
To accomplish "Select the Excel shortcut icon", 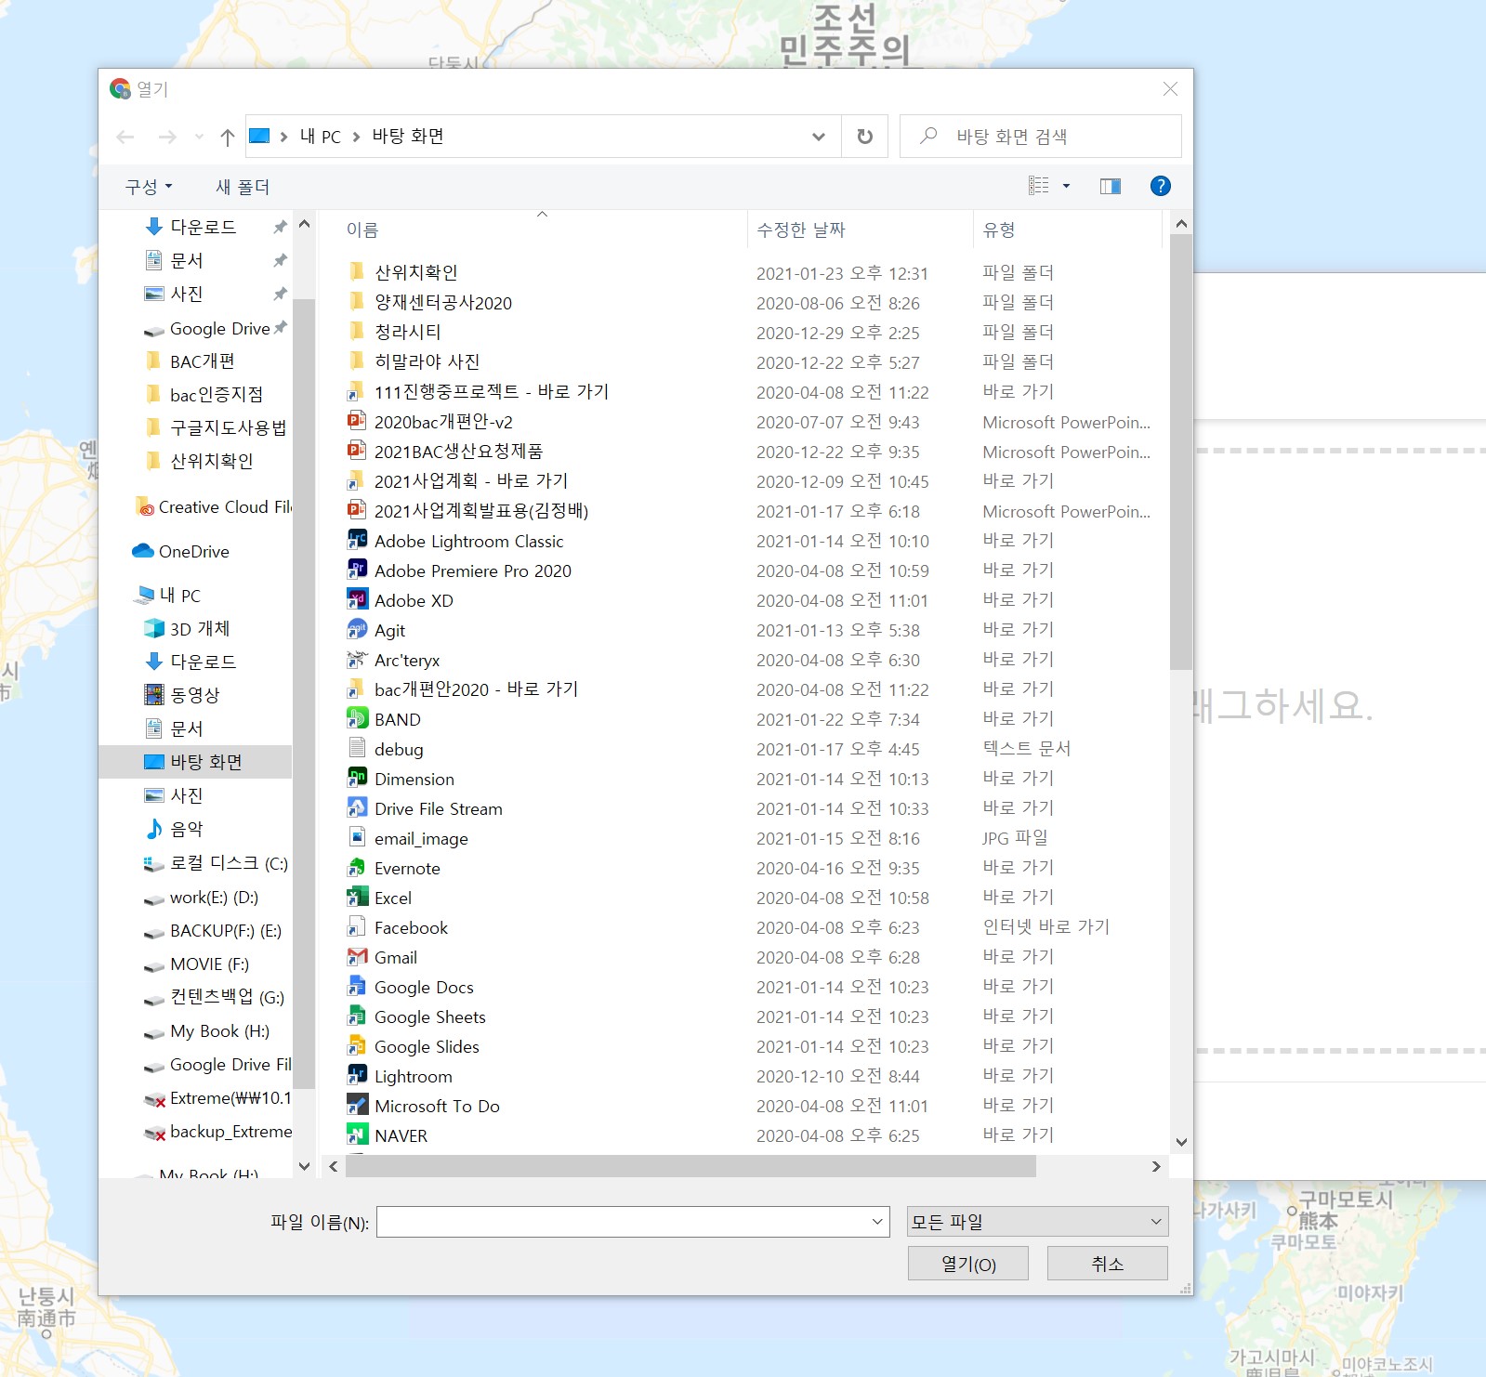I will tap(357, 898).
